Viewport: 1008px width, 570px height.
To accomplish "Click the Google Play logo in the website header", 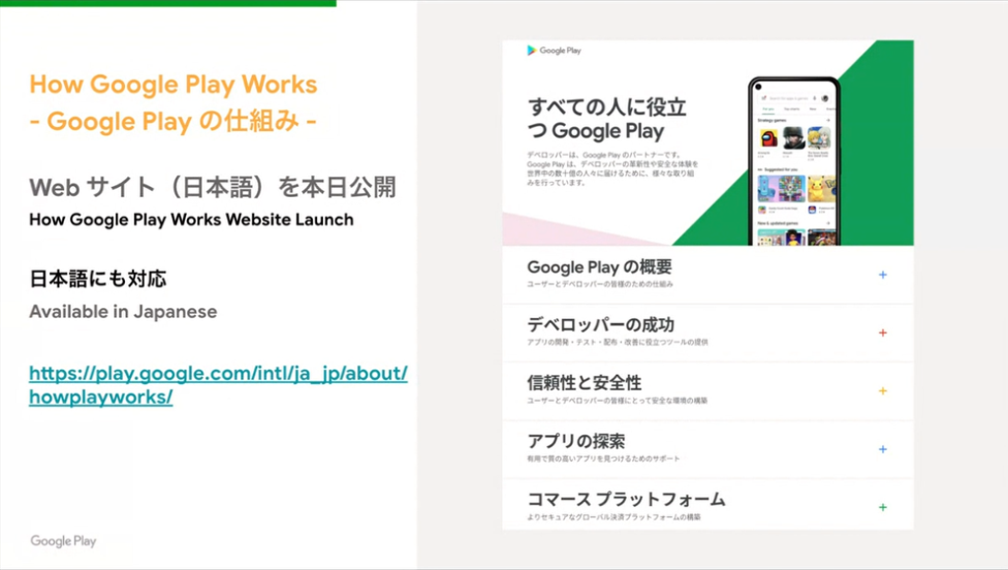I will pos(551,48).
